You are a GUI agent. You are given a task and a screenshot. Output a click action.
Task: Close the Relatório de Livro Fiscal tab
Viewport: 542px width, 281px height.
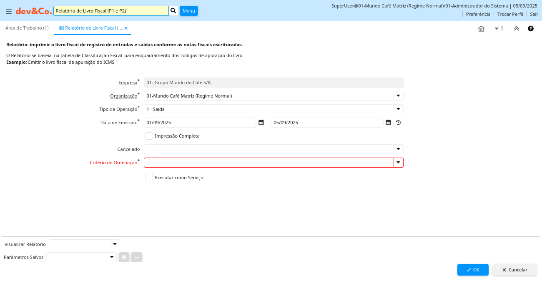pos(126,28)
